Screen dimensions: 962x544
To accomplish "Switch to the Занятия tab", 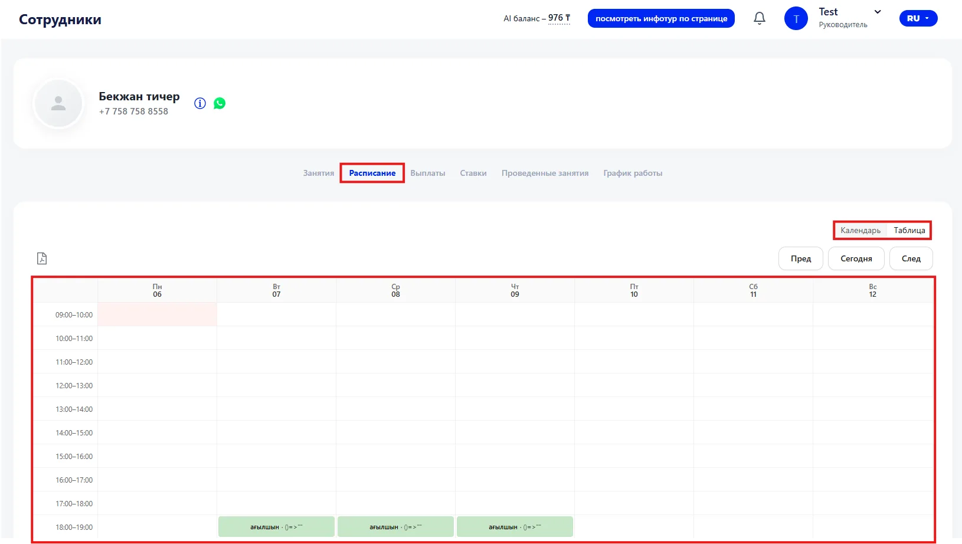I will [x=319, y=173].
